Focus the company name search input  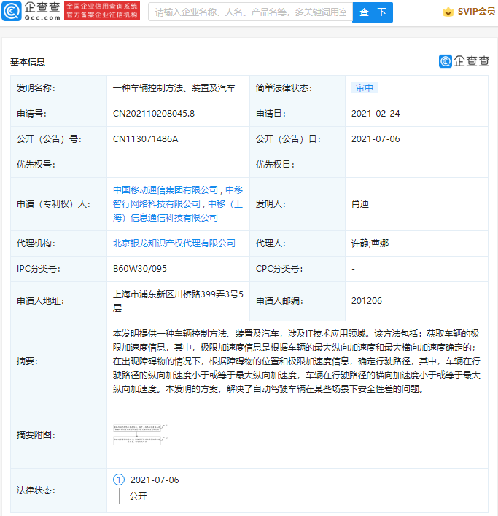249,12
